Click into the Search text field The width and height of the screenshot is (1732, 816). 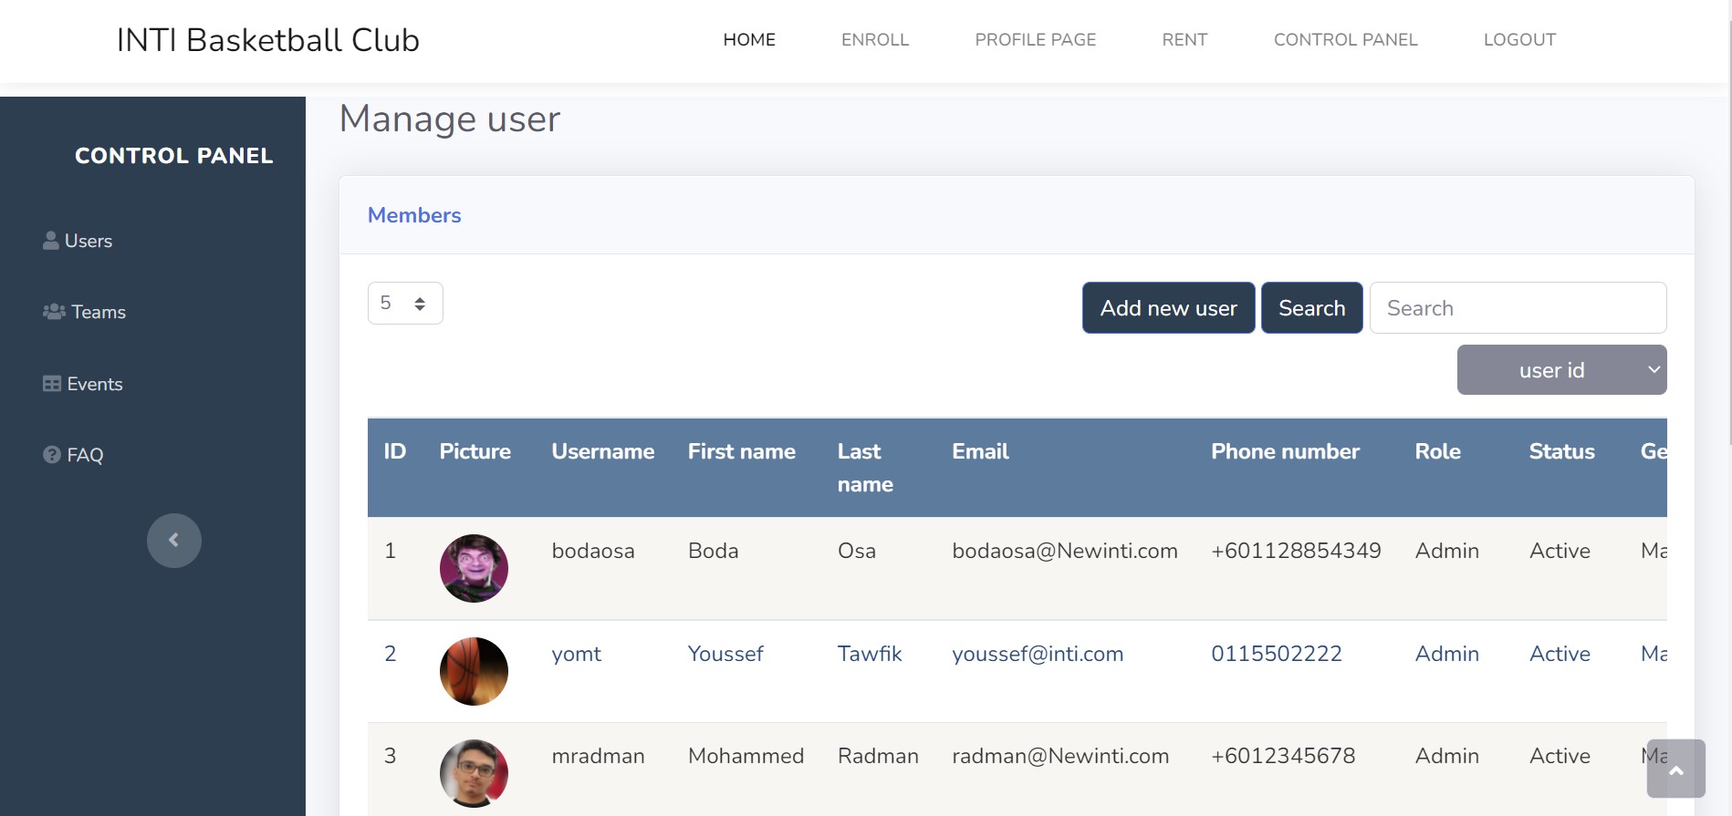coord(1518,308)
